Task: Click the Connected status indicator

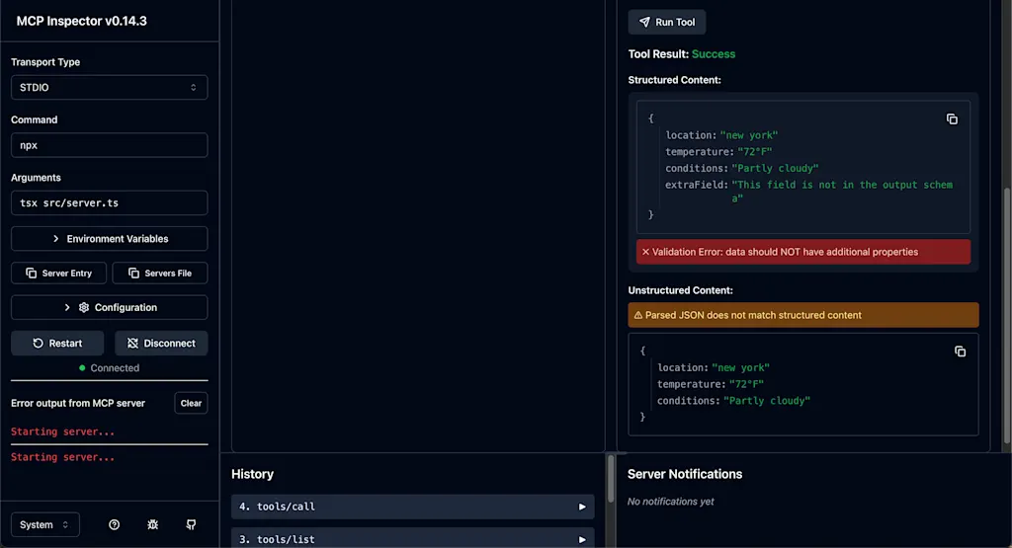Action: (x=109, y=368)
